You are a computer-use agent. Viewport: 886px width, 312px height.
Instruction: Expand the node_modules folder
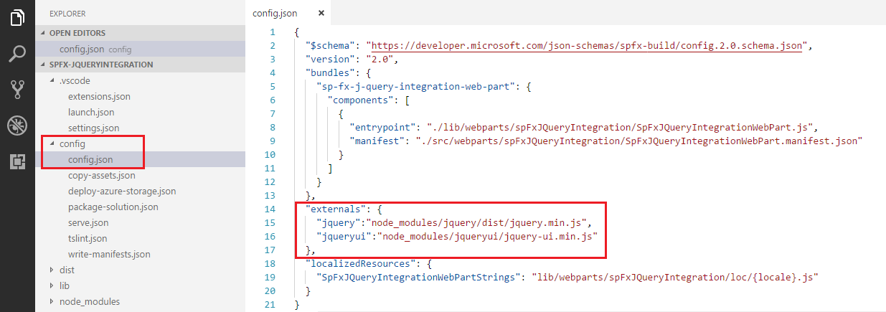[x=89, y=302]
